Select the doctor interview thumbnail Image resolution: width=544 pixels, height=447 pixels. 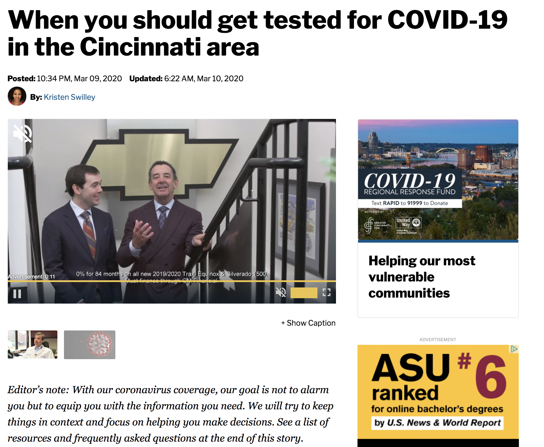click(33, 345)
